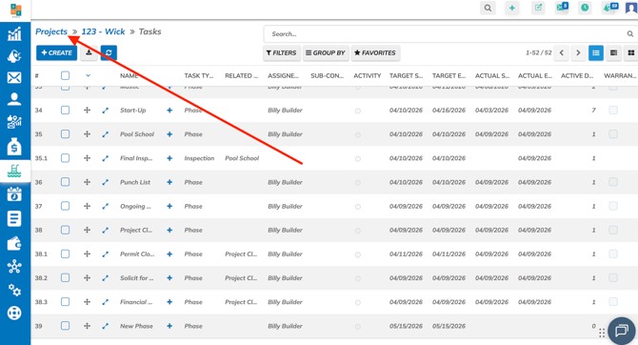The height and width of the screenshot is (345, 638).
Task: Check the row 36 Punch List checkbox
Action: click(x=65, y=182)
